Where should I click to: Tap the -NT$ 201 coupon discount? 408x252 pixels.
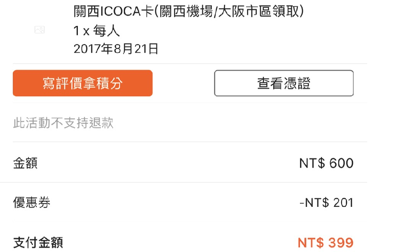pos(326,203)
